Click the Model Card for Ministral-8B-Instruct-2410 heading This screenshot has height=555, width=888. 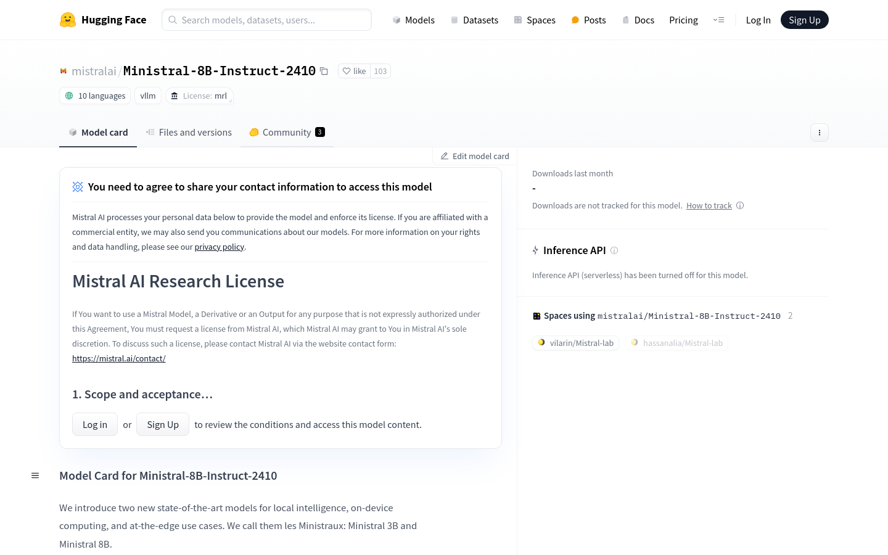(168, 475)
